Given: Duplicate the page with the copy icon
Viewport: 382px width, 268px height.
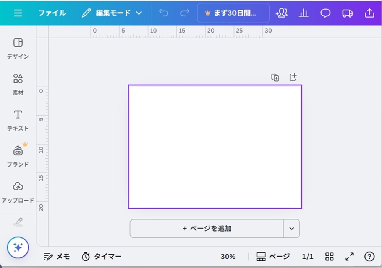Looking at the screenshot, I should click(275, 77).
